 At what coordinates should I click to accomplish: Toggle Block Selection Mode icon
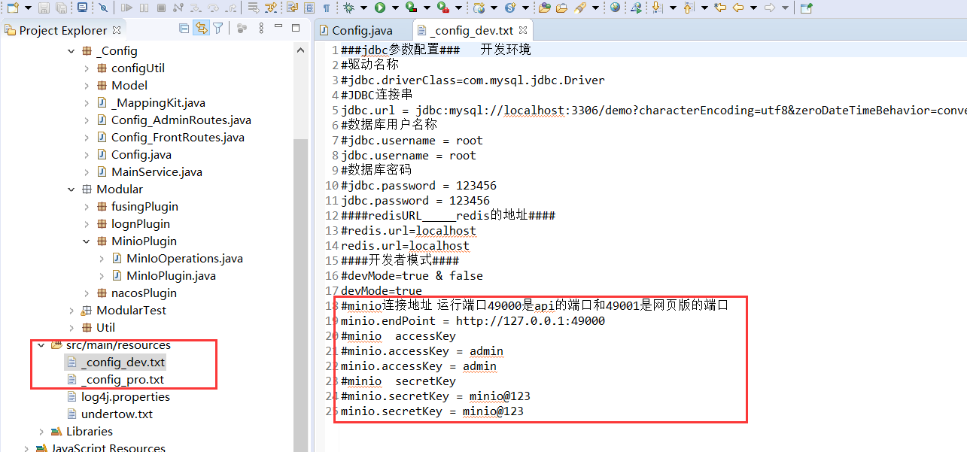(x=309, y=8)
